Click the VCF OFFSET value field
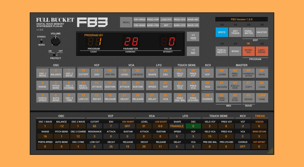This screenshot has width=304, height=167. click(x=259, y=147)
